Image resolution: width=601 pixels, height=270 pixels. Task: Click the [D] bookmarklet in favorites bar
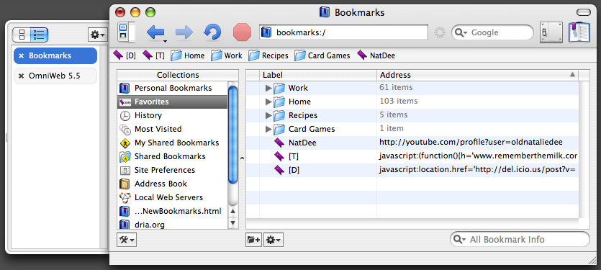click(x=125, y=55)
